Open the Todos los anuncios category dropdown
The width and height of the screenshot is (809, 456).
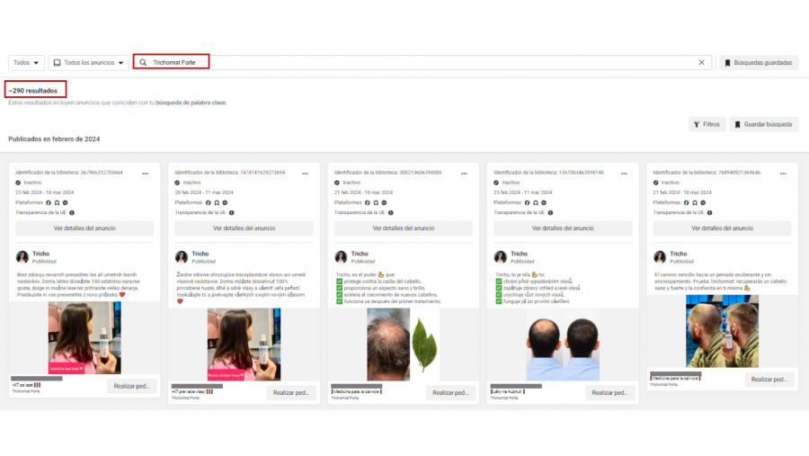(88, 63)
